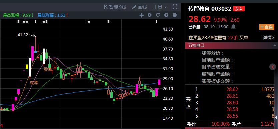This screenshot has height=129, width=278.
Task: Activate 画线 drawing line tool
Action: (x=140, y=7)
